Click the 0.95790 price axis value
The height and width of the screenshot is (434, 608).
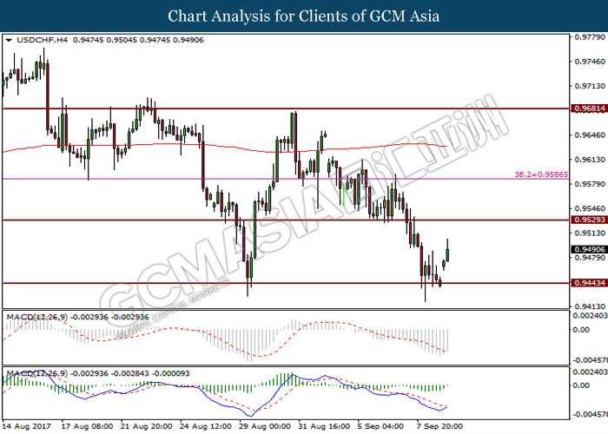[x=590, y=184]
